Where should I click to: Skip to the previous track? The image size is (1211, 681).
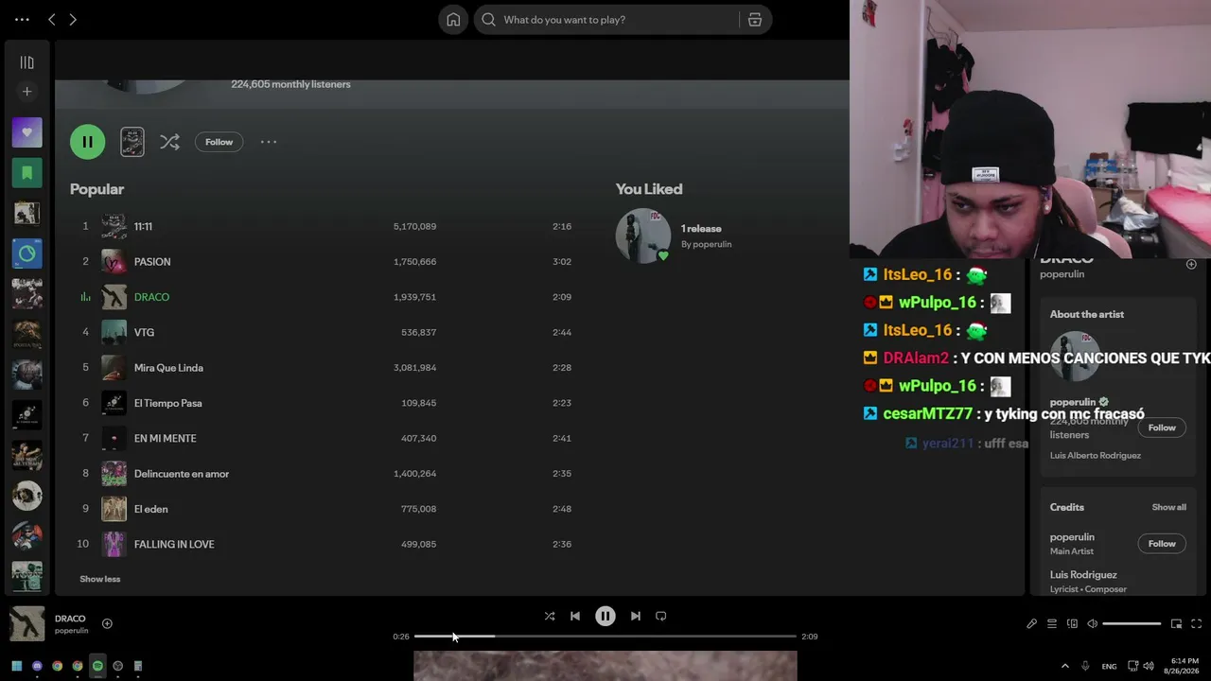coord(575,616)
